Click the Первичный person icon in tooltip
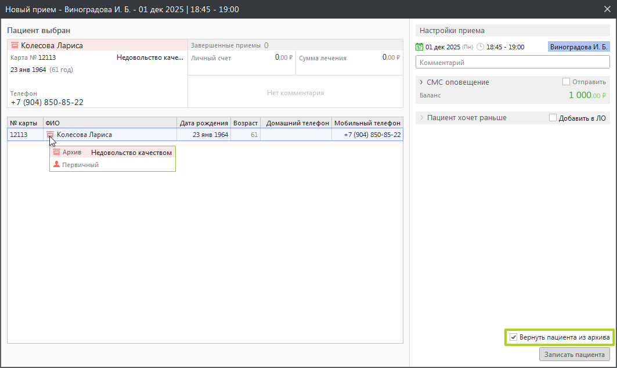617x368 pixels. click(56, 164)
